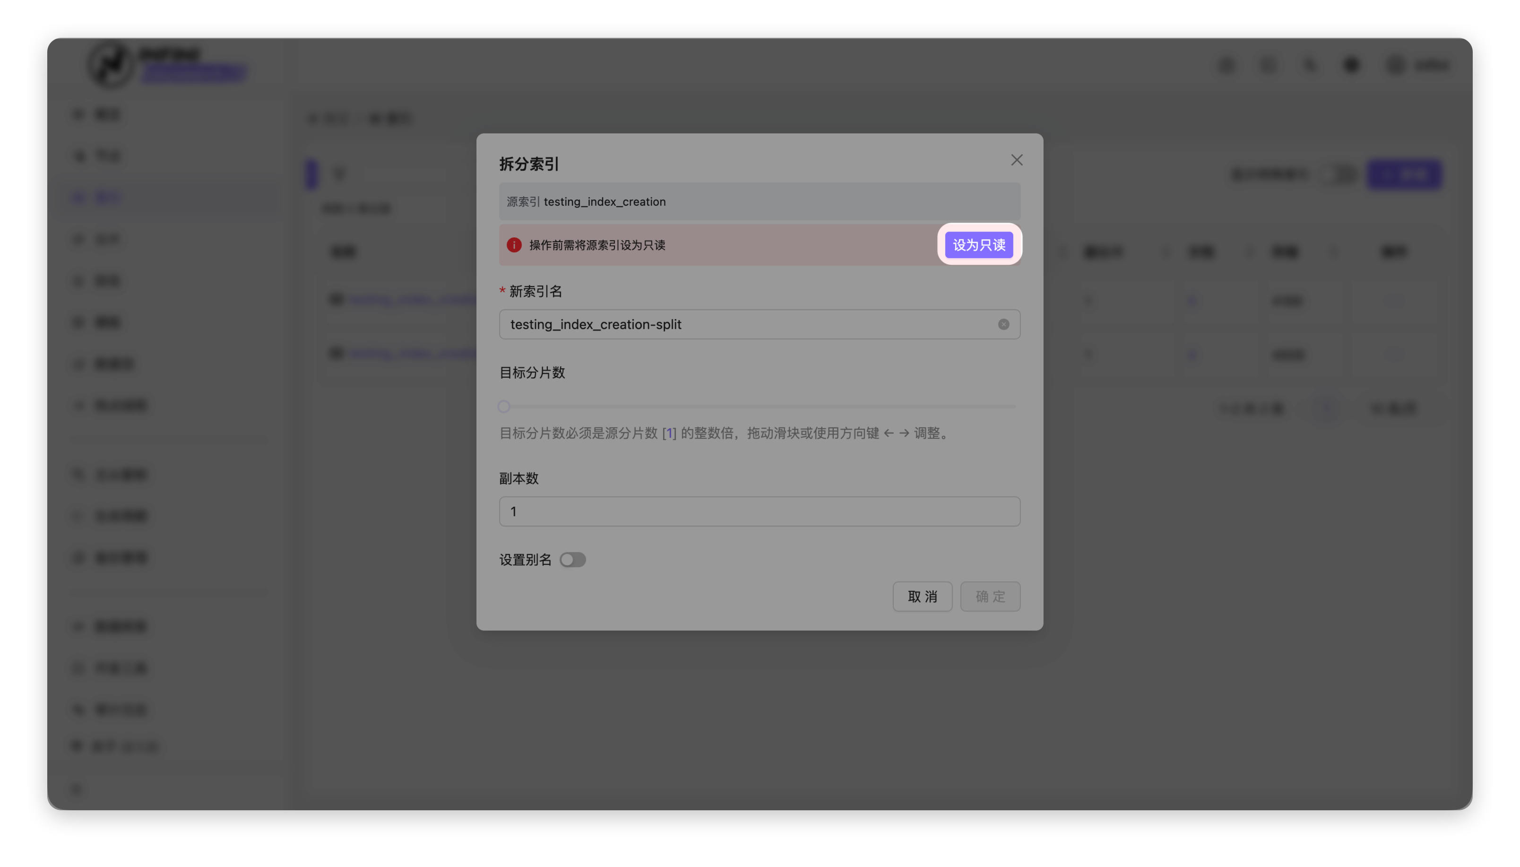Click the source shard count [1] link
The image size is (1520, 867).
click(x=669, y=433)
